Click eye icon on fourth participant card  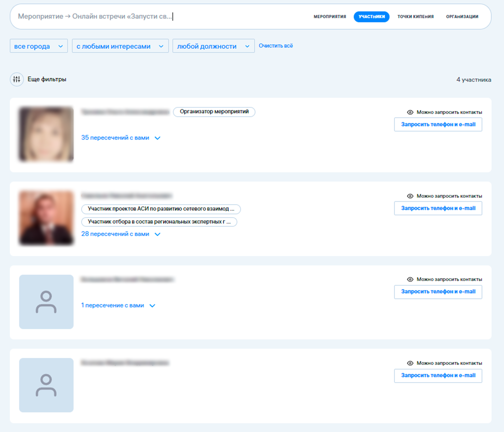[x=410, y=363]
